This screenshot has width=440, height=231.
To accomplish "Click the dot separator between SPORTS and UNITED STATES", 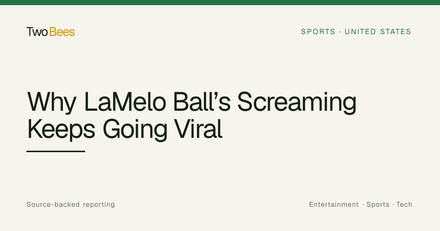I will [x=340, y=32].
